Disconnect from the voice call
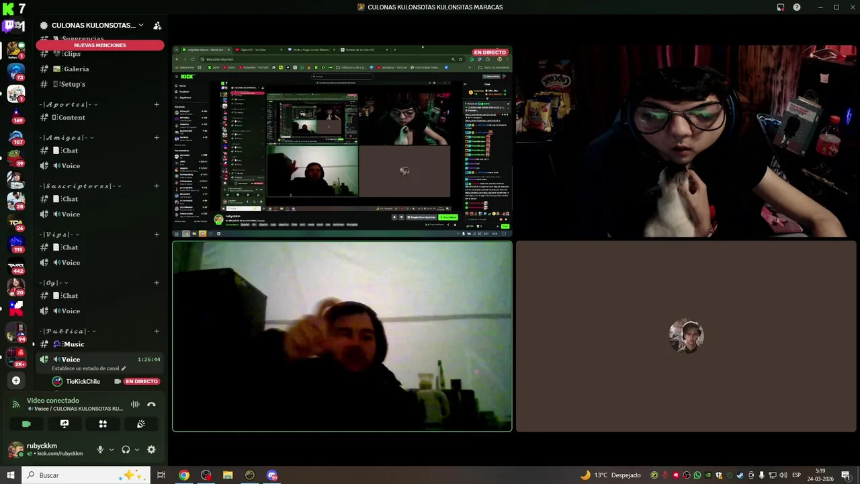 (x=151, y=404)
